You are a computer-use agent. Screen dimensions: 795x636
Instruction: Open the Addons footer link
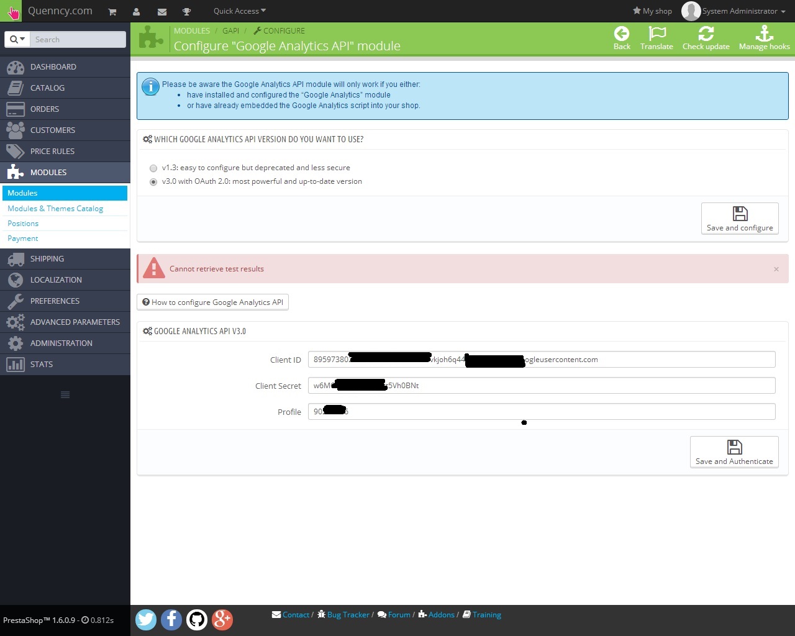[437, 615]
